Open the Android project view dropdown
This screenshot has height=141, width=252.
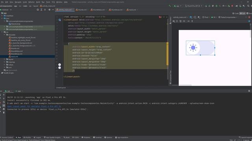click(x=6, y=10)
